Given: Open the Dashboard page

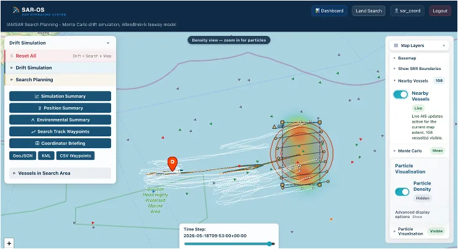Looking at the screenshot, I should click(x=329, y=11).
